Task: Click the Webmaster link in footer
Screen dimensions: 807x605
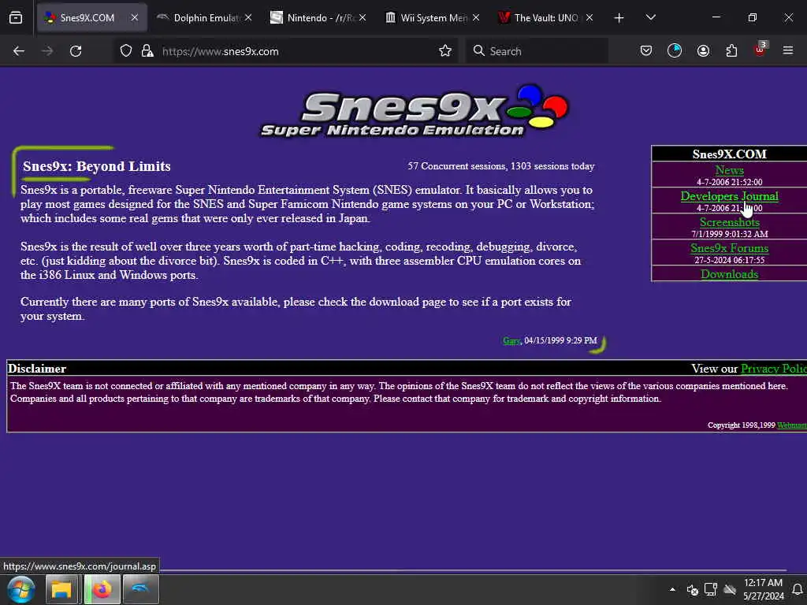Action: [792, 425]
